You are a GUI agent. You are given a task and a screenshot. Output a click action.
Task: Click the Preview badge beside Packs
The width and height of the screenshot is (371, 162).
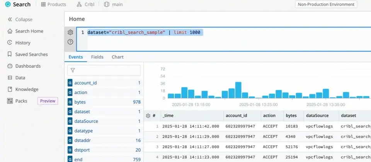pyautogui.click(x=48, y=101)
